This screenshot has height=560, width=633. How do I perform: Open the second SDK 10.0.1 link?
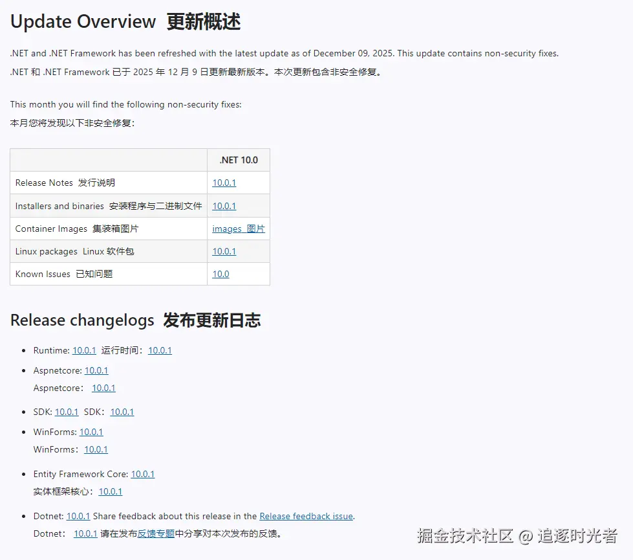[122, 412]
